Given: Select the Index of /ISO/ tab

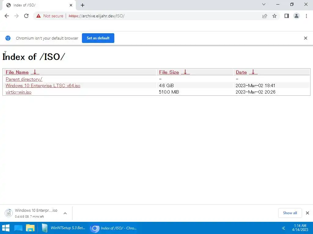Looking at the screenshot, I should tap(39, 5).
